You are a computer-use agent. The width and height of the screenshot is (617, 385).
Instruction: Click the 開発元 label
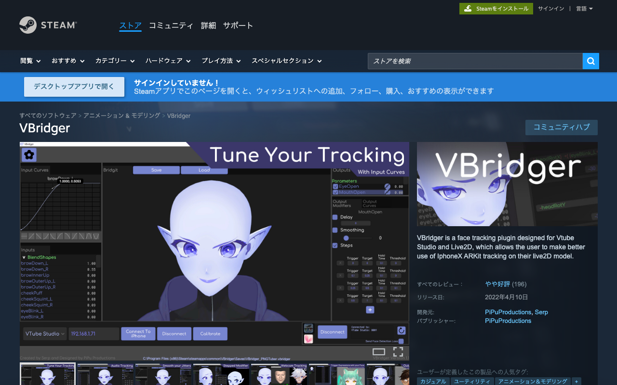pos(426,312)
